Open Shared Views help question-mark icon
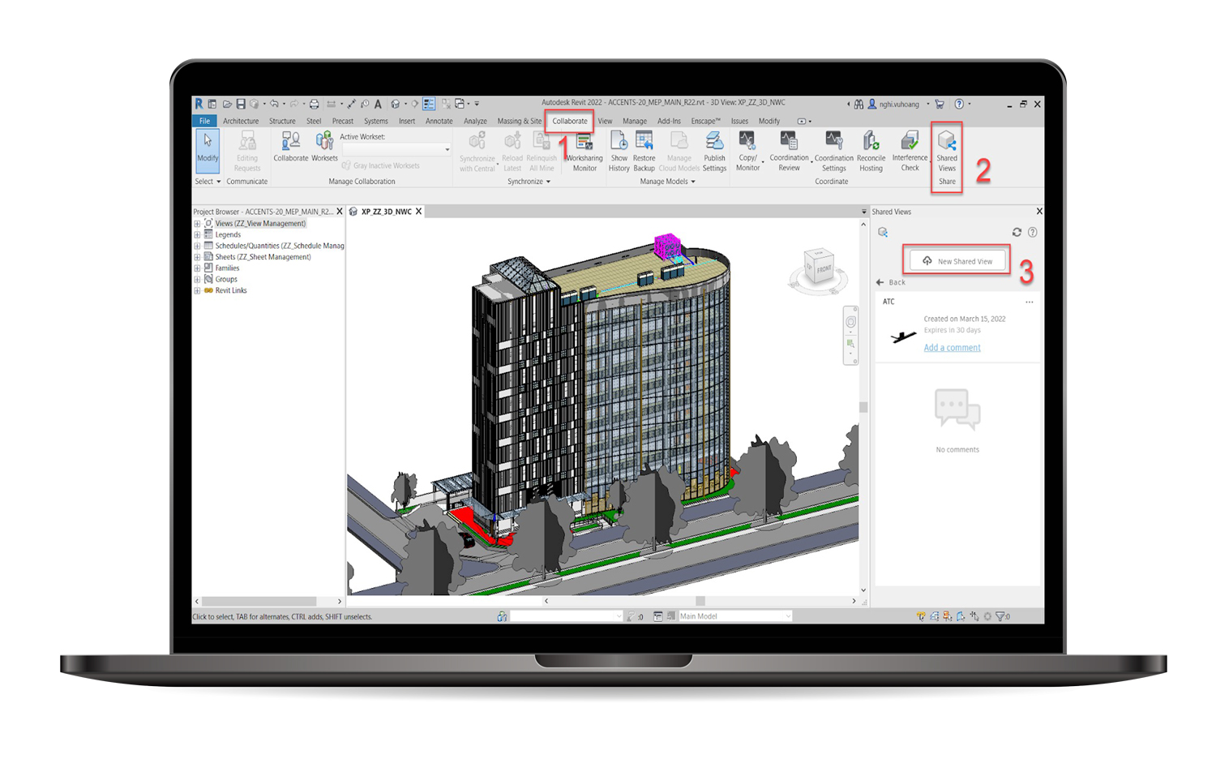This screenshot has width=1216, height=759. 1033,232
